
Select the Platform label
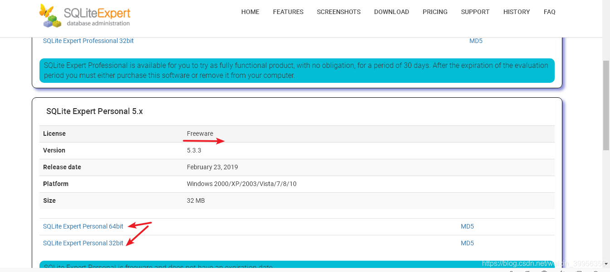click(56, 184)
